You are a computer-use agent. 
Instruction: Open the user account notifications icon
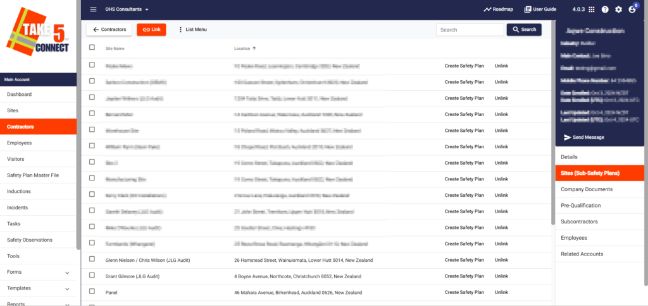(632, 9)
